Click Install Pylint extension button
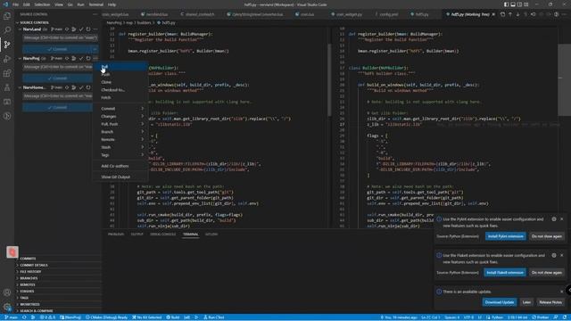Image resolution: width=571 pixels, height=321 pixels. pos(506,236)
